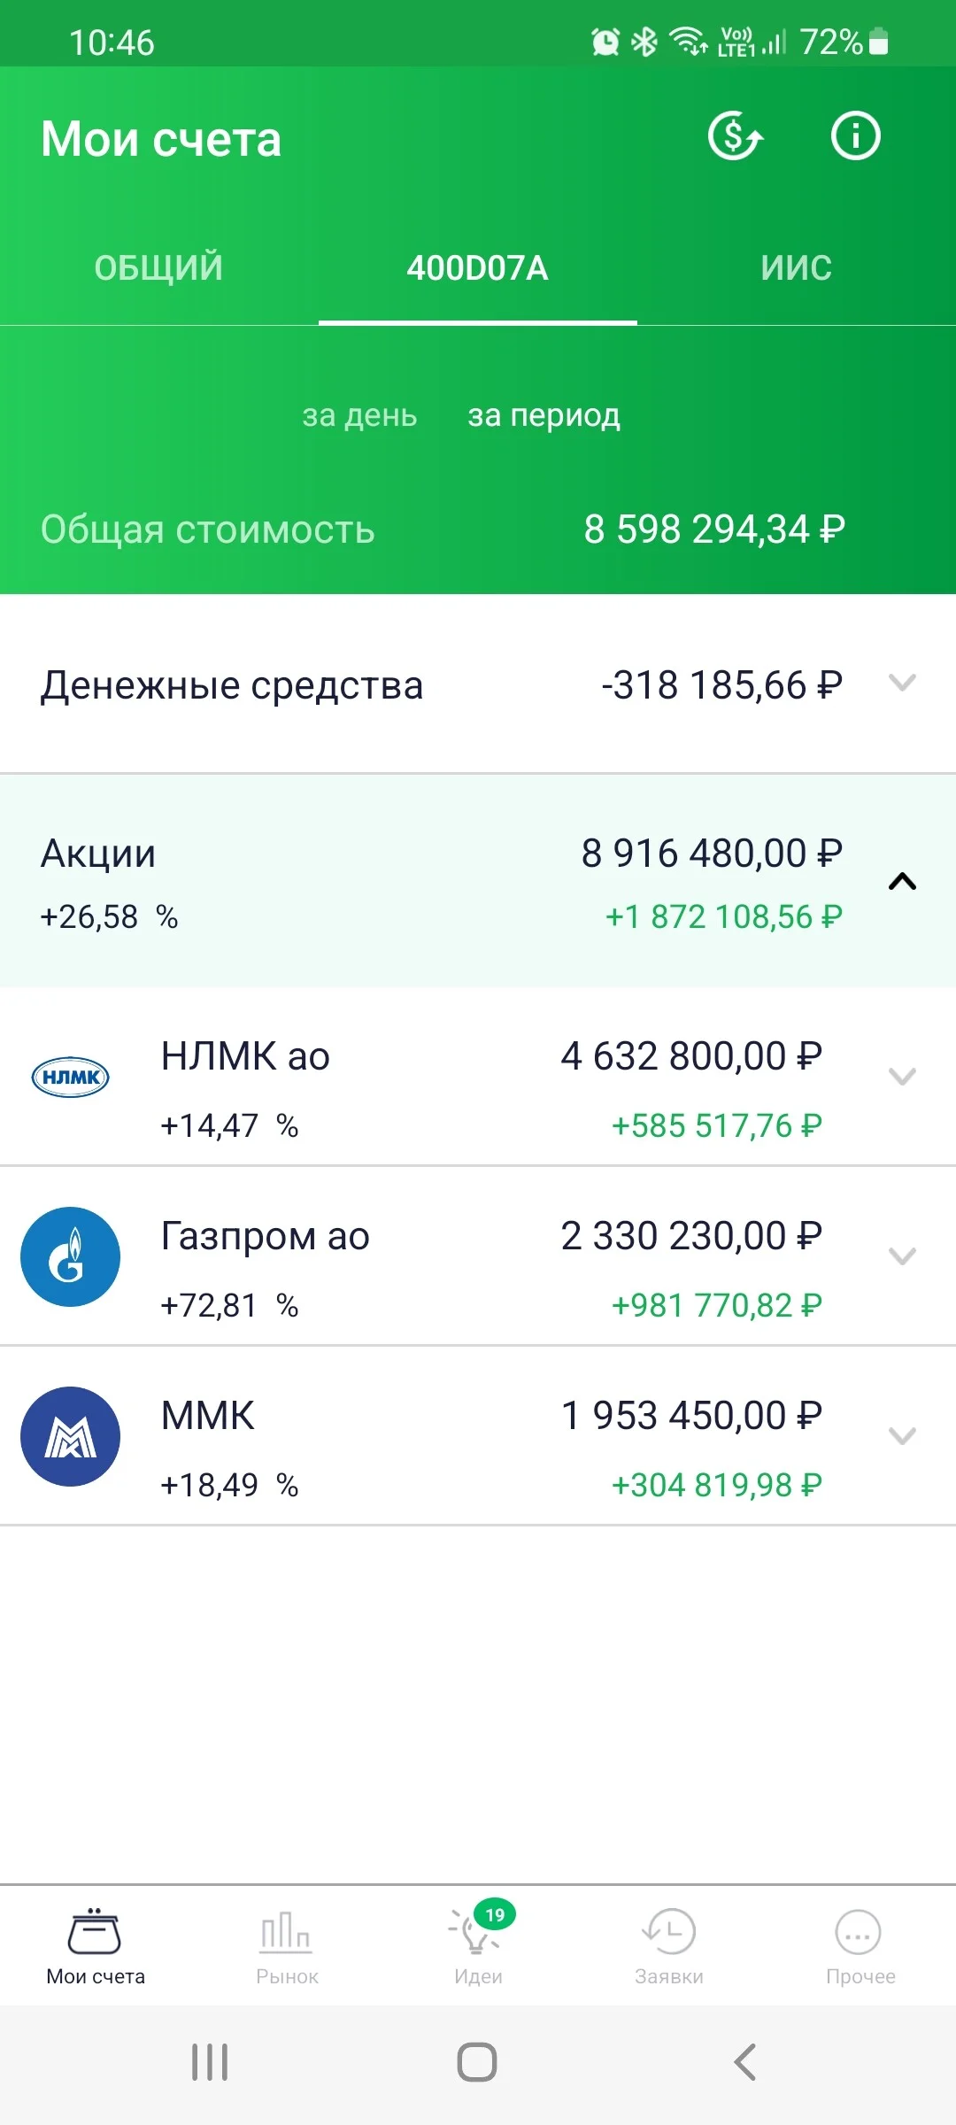Open Рынок chart icon in bottom bar

286,1932
